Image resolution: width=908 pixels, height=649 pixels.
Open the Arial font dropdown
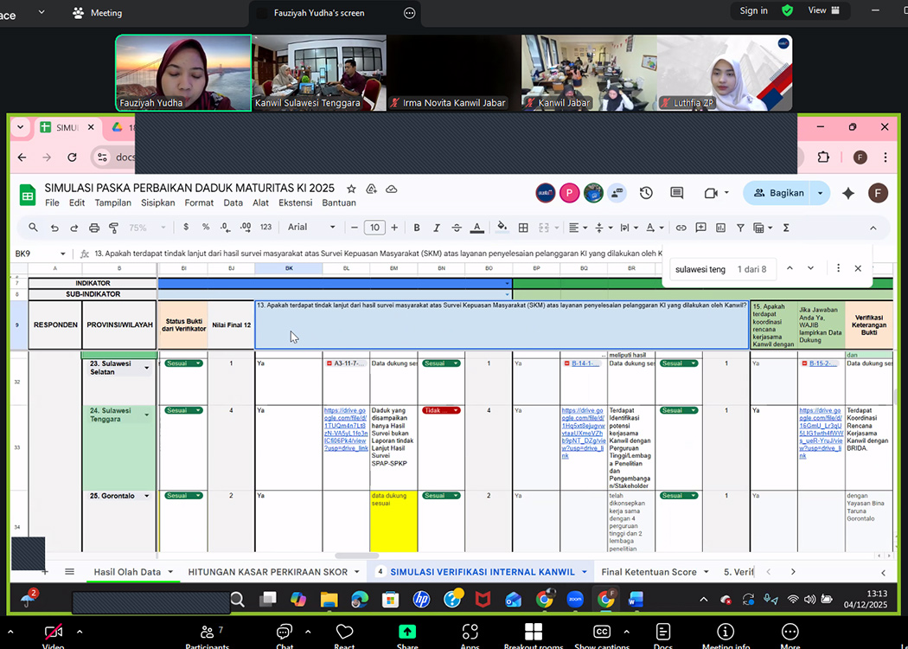point(311,228)
